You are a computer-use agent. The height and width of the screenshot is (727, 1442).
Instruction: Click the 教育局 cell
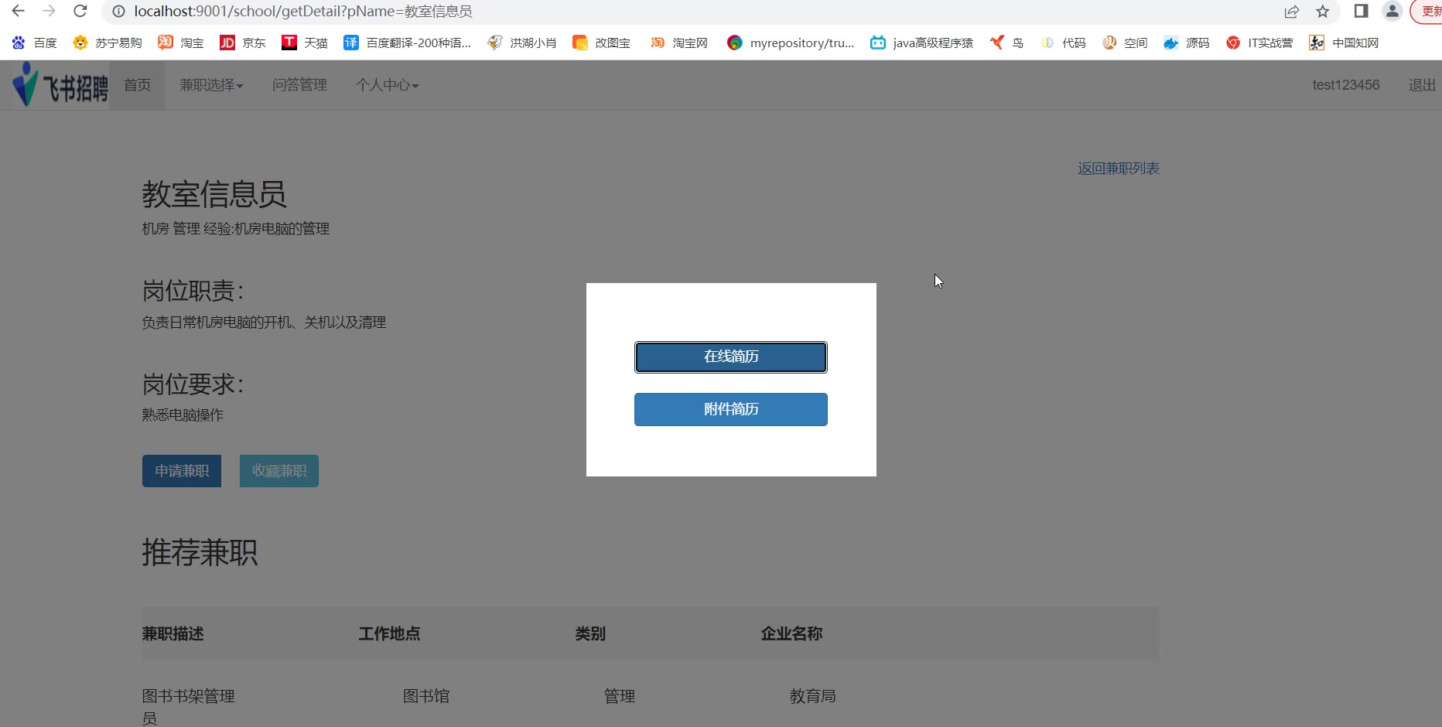813,696
